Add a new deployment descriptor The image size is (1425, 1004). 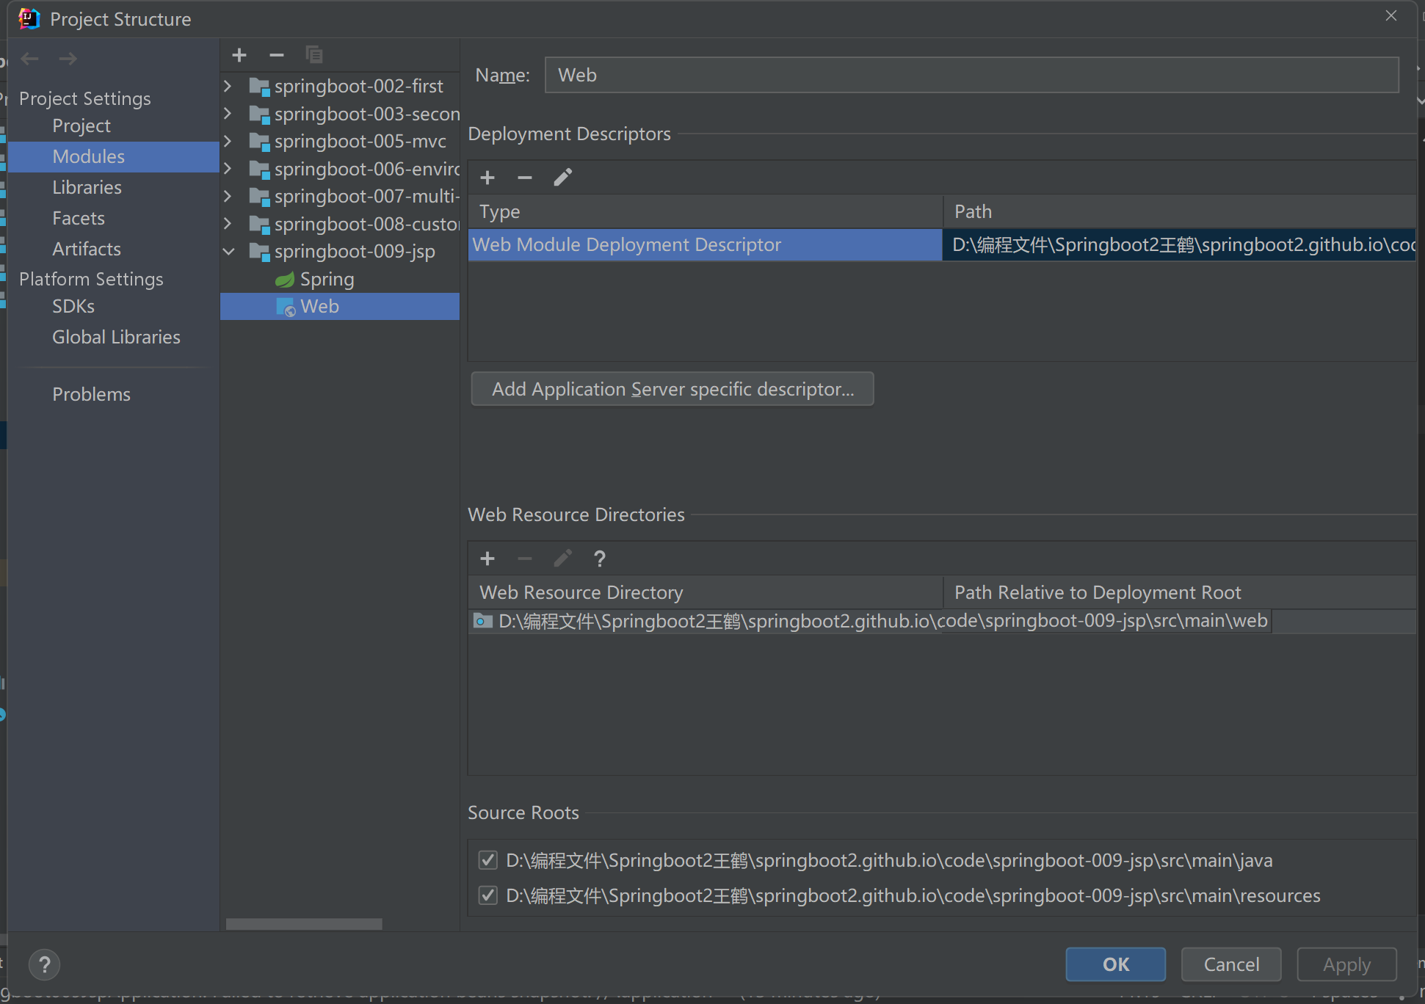tap(487, 178)
